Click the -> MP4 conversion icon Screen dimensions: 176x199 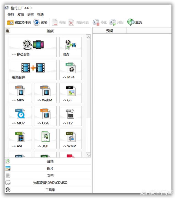[70, 70]
